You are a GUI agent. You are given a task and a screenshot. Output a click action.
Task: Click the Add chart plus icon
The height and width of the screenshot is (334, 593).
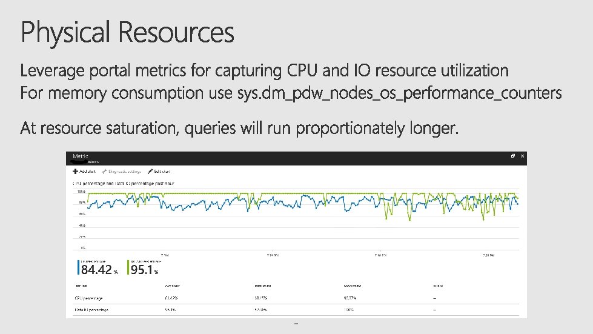pyautogui.click(x=76, y=172)
